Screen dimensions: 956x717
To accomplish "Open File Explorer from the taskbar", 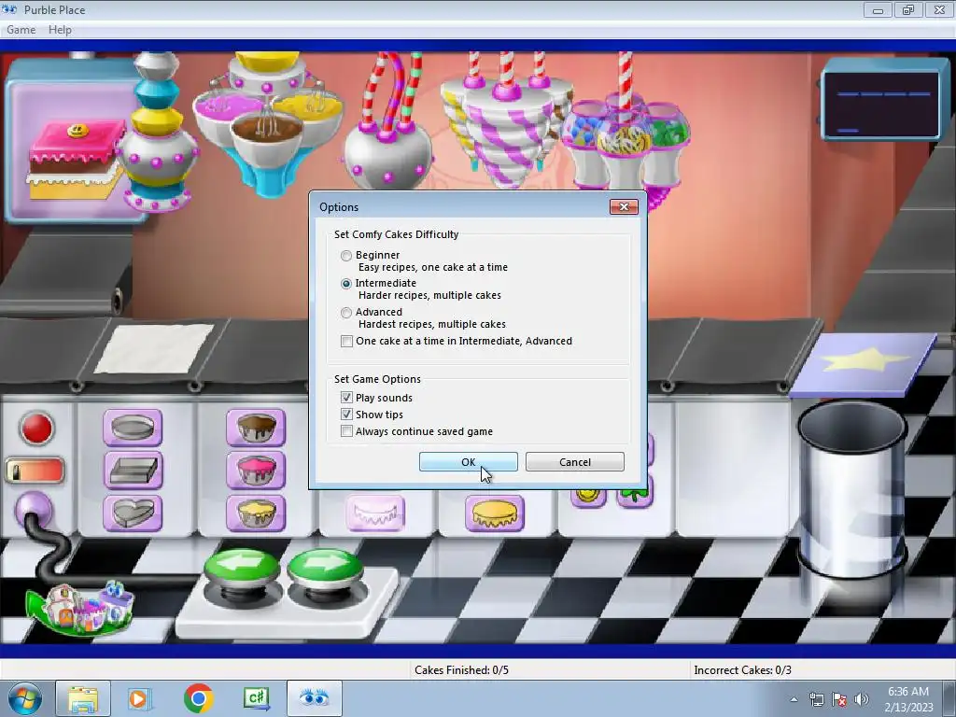I will (x=83, y=698).
